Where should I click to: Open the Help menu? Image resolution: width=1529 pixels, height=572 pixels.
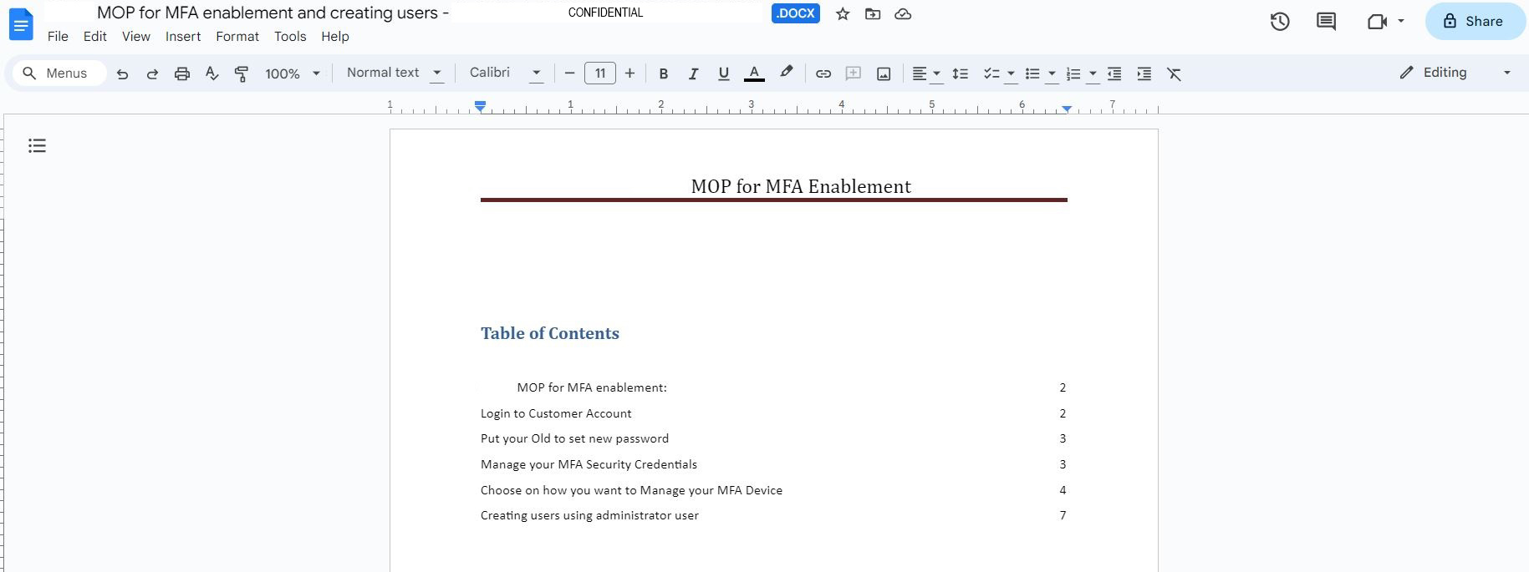[x=335, y=37]
